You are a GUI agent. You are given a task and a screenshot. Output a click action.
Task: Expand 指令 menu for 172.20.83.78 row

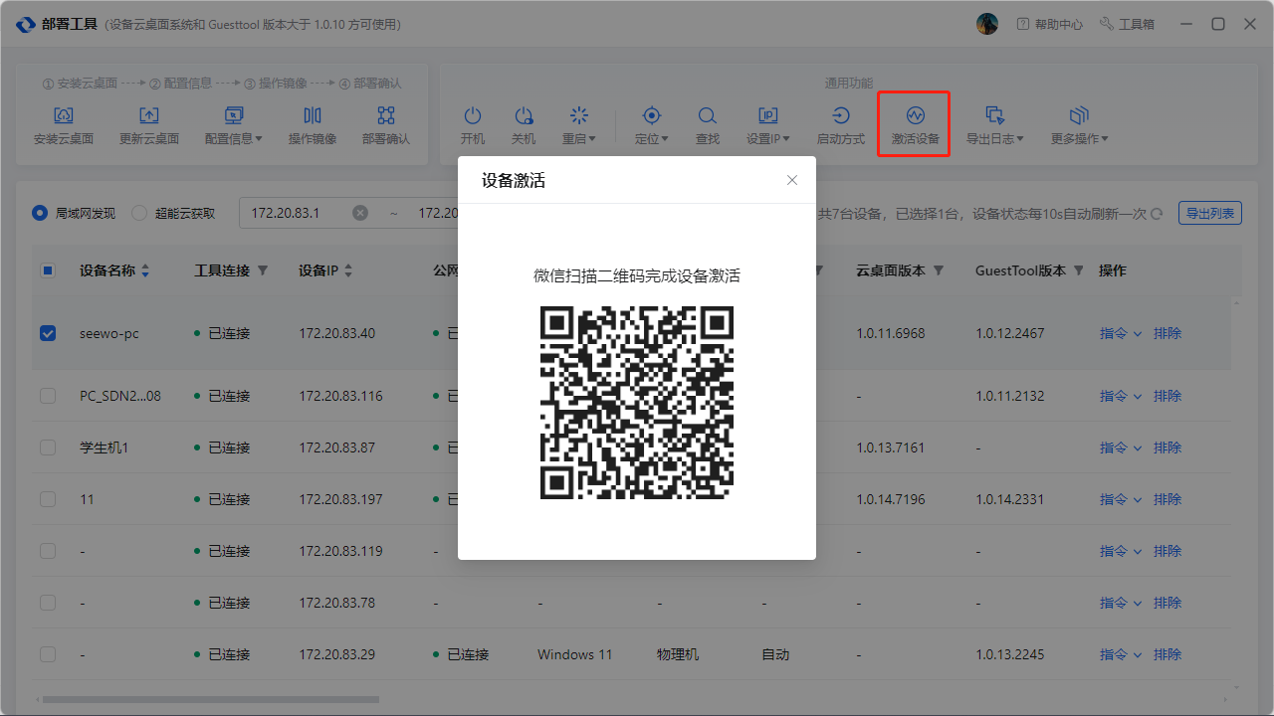pos(1121,603)
